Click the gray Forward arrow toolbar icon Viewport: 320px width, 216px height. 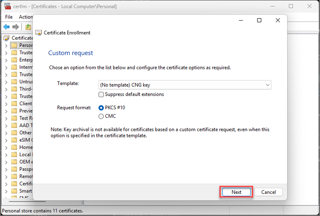(16, 27)
